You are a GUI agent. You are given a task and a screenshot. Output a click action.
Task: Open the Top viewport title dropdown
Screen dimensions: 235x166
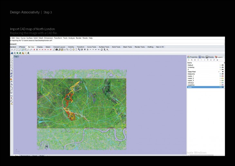click(x=16, y=56)
